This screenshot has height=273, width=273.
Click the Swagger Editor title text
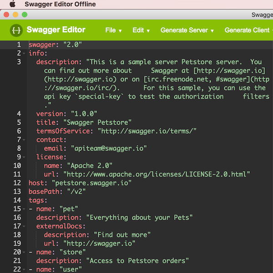point(56,30)
